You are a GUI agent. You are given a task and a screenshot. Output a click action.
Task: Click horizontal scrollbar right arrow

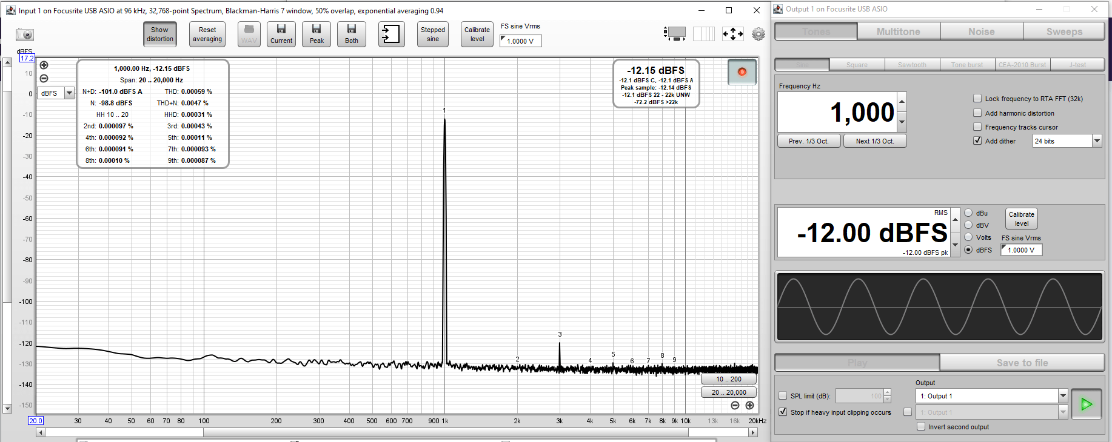(753, 432)
